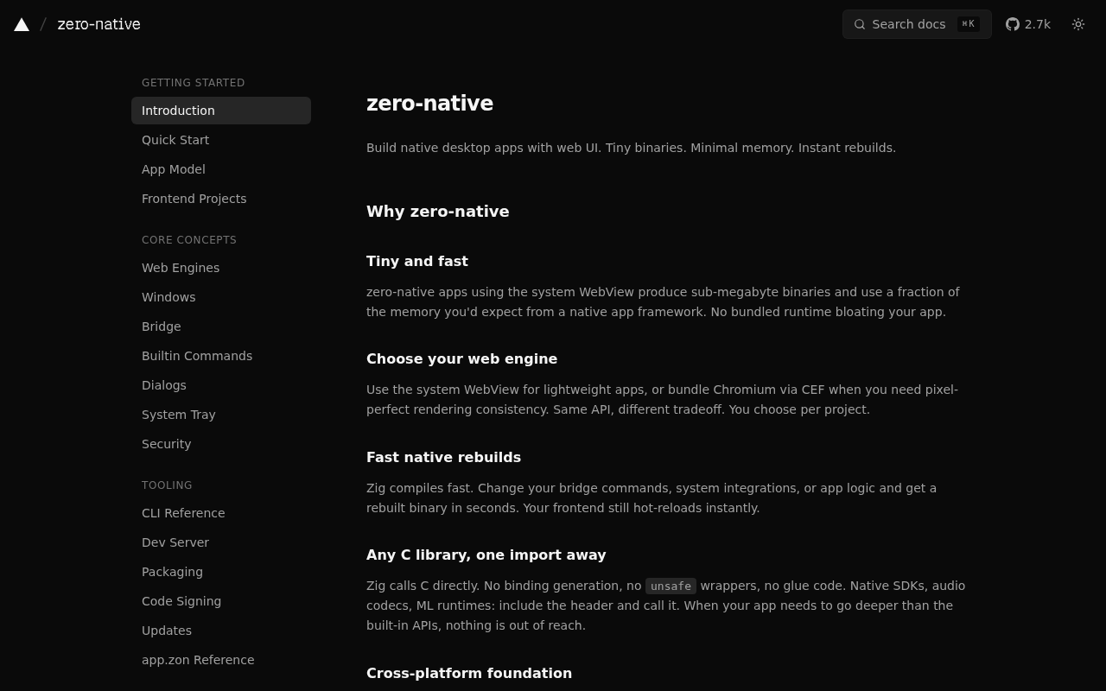Open the Packaging page
The width and height of the screenshot is (1106, 691).
coord(221,572)
